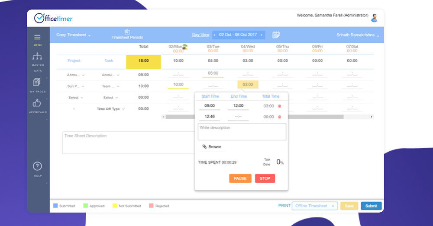Click the Time Sheet Description field

tap(129, 143)
